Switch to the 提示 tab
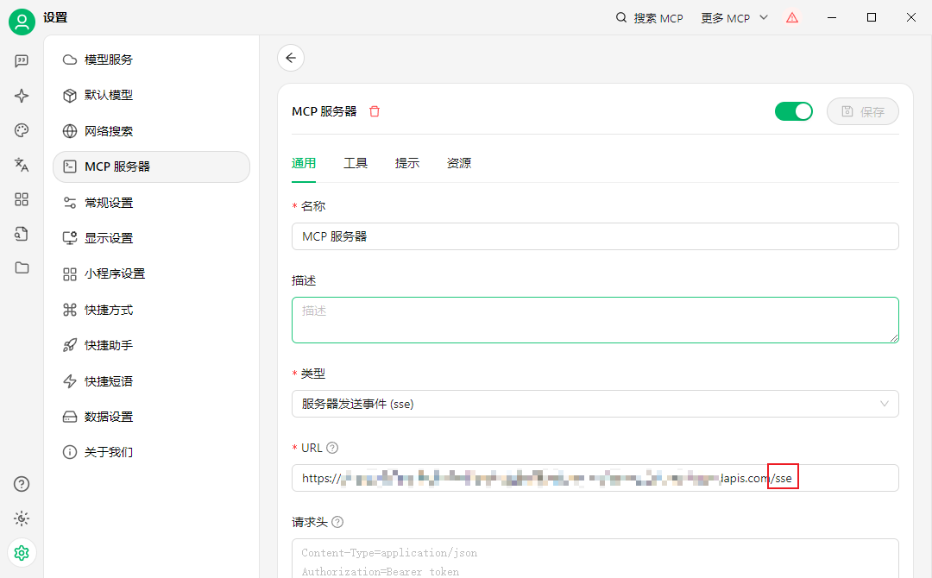Screen dimensions: 932x578 pyautogui.click(x=407, y=163)
